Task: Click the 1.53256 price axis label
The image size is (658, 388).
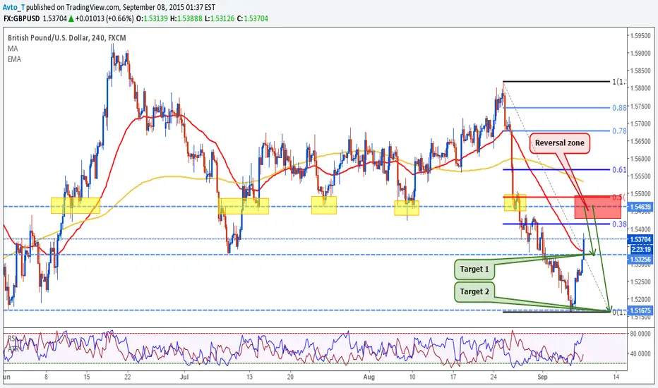Action: click(640, 259)
